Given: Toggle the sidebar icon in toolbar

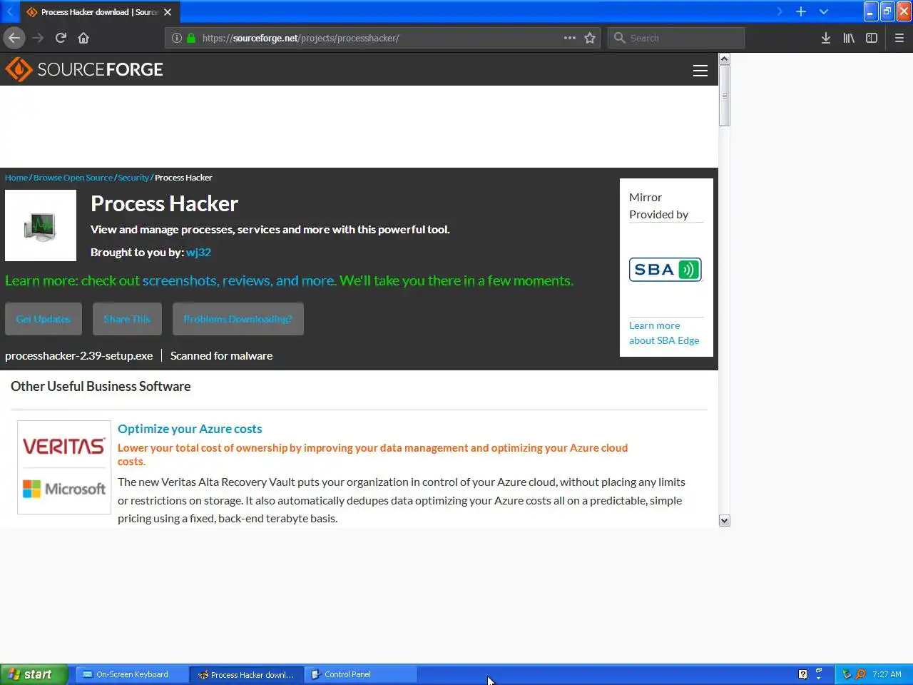Looking at the screenshot, I should [872, 38].
